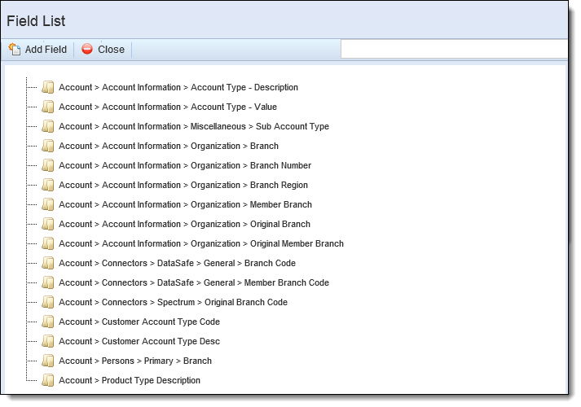Select Organization > Branch field entry
Viewport: 581px width, 407px height.
(x=169, y=146)
